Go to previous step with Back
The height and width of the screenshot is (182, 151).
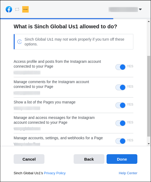89,159
